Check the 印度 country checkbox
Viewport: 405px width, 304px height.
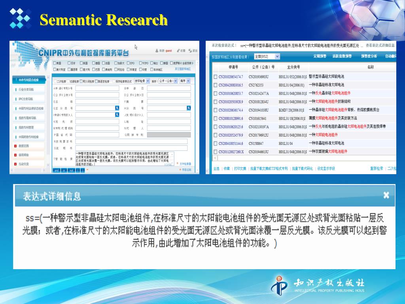pyautogui.click(x=141, y=69)
